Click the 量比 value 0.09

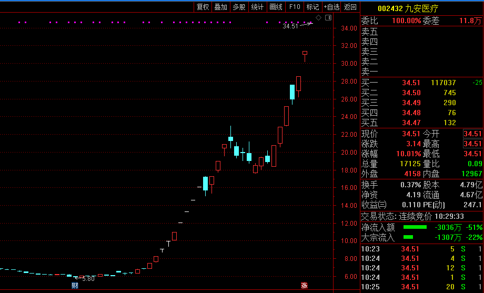pyautogui.click(x=475, y=164)
